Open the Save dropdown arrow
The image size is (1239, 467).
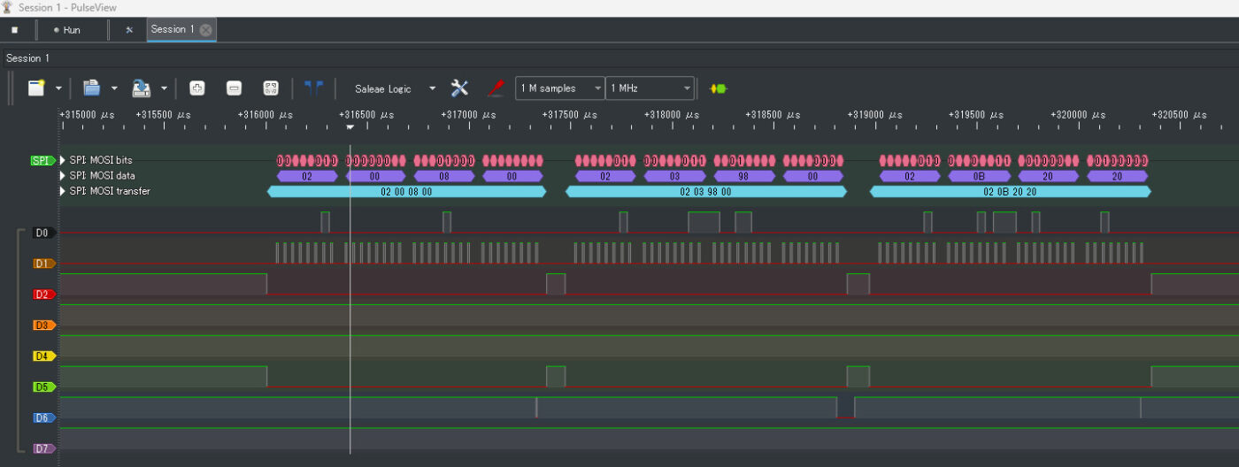click(164, 88)
